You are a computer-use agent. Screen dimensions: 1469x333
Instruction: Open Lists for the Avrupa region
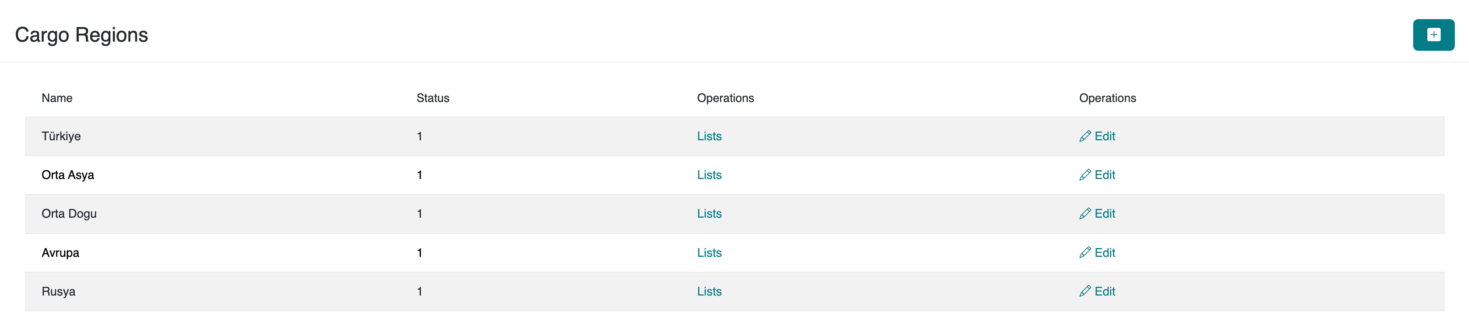(709, 253)
